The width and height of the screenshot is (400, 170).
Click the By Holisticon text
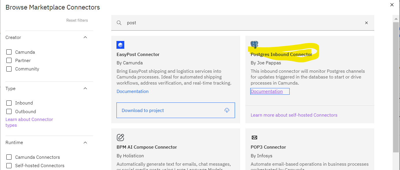(x=130, y=156)
